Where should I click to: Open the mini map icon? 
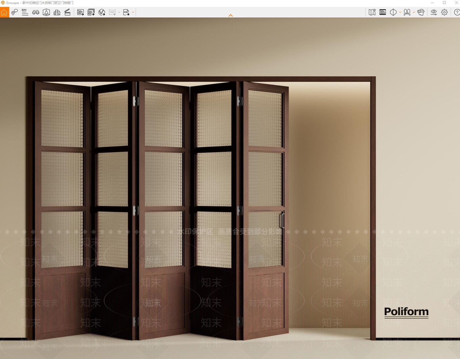point(372,12)
